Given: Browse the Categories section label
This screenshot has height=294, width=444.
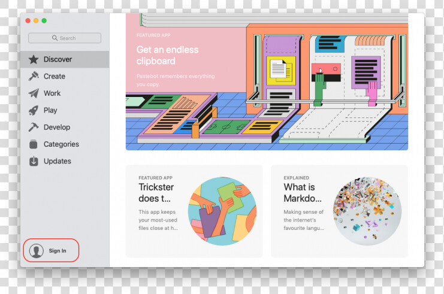Looking at the screenshot, I should 61,144.
